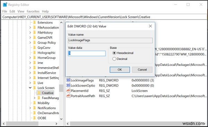Click Cancel in Edit DWORD dialog
Screen dimensions: 208x127
tap(142, 70)
